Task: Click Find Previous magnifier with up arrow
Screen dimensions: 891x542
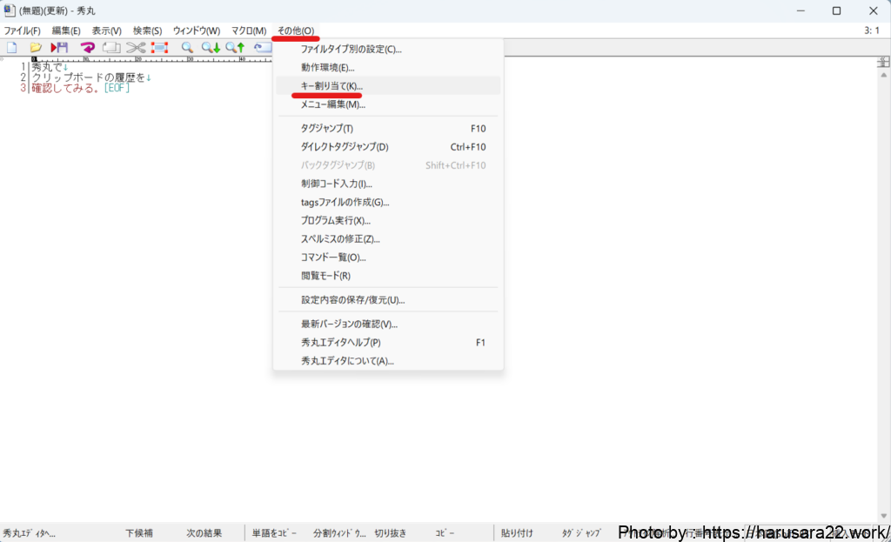Action: click(235, 48)
